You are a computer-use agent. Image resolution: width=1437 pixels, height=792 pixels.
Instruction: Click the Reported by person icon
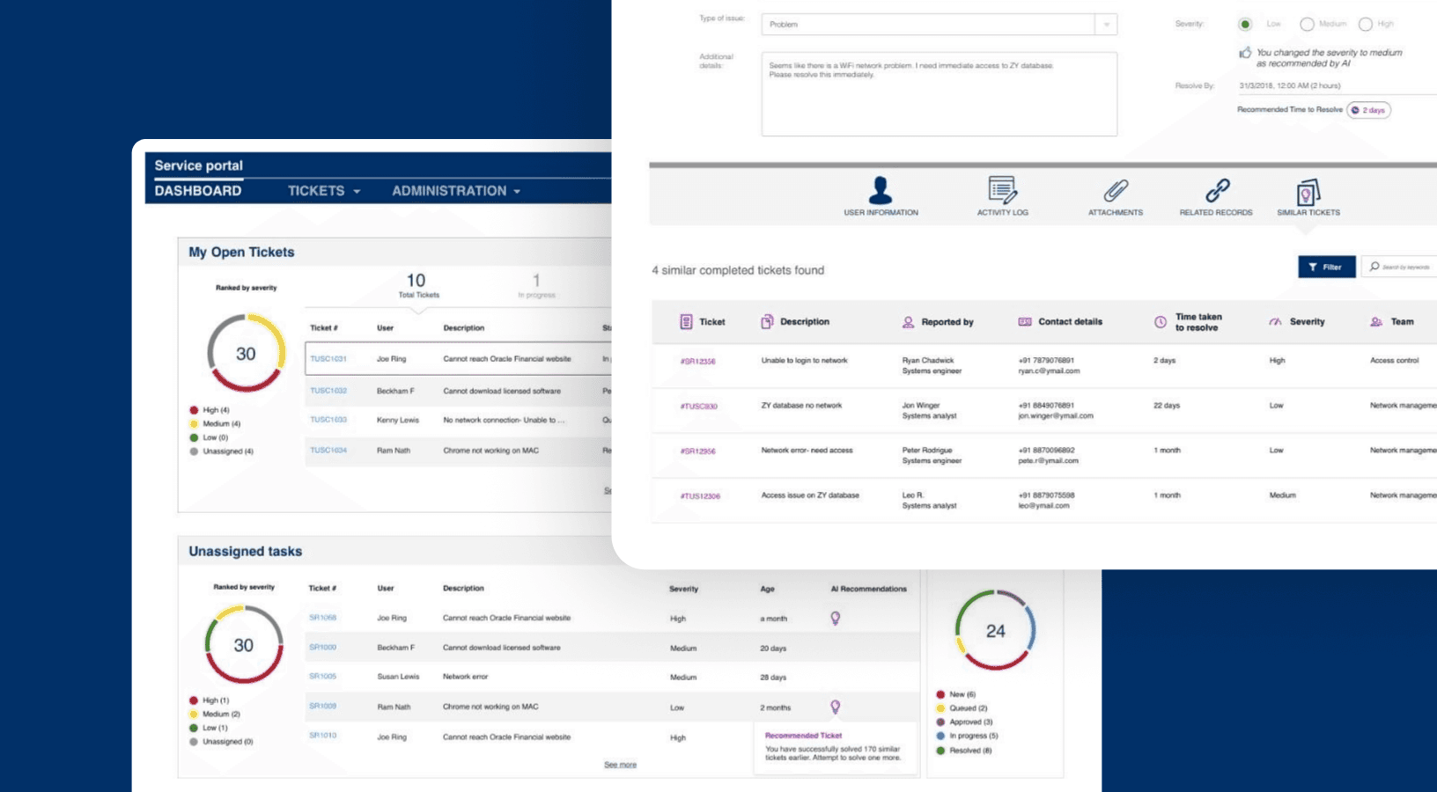(908, 322)
